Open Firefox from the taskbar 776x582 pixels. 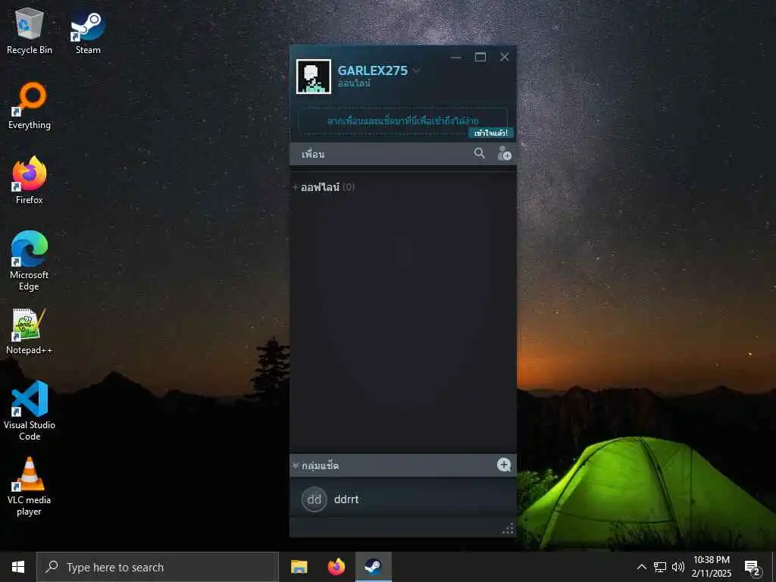pos(336,567)
